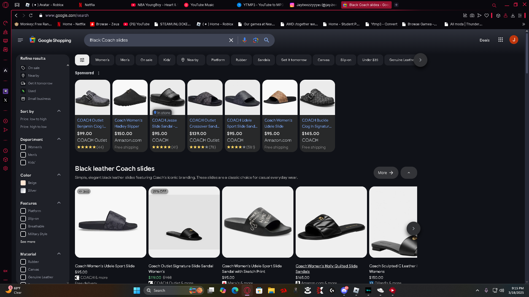Open the all filters button
The width and height of the screenshot is (529, 297).
(82, 60)
